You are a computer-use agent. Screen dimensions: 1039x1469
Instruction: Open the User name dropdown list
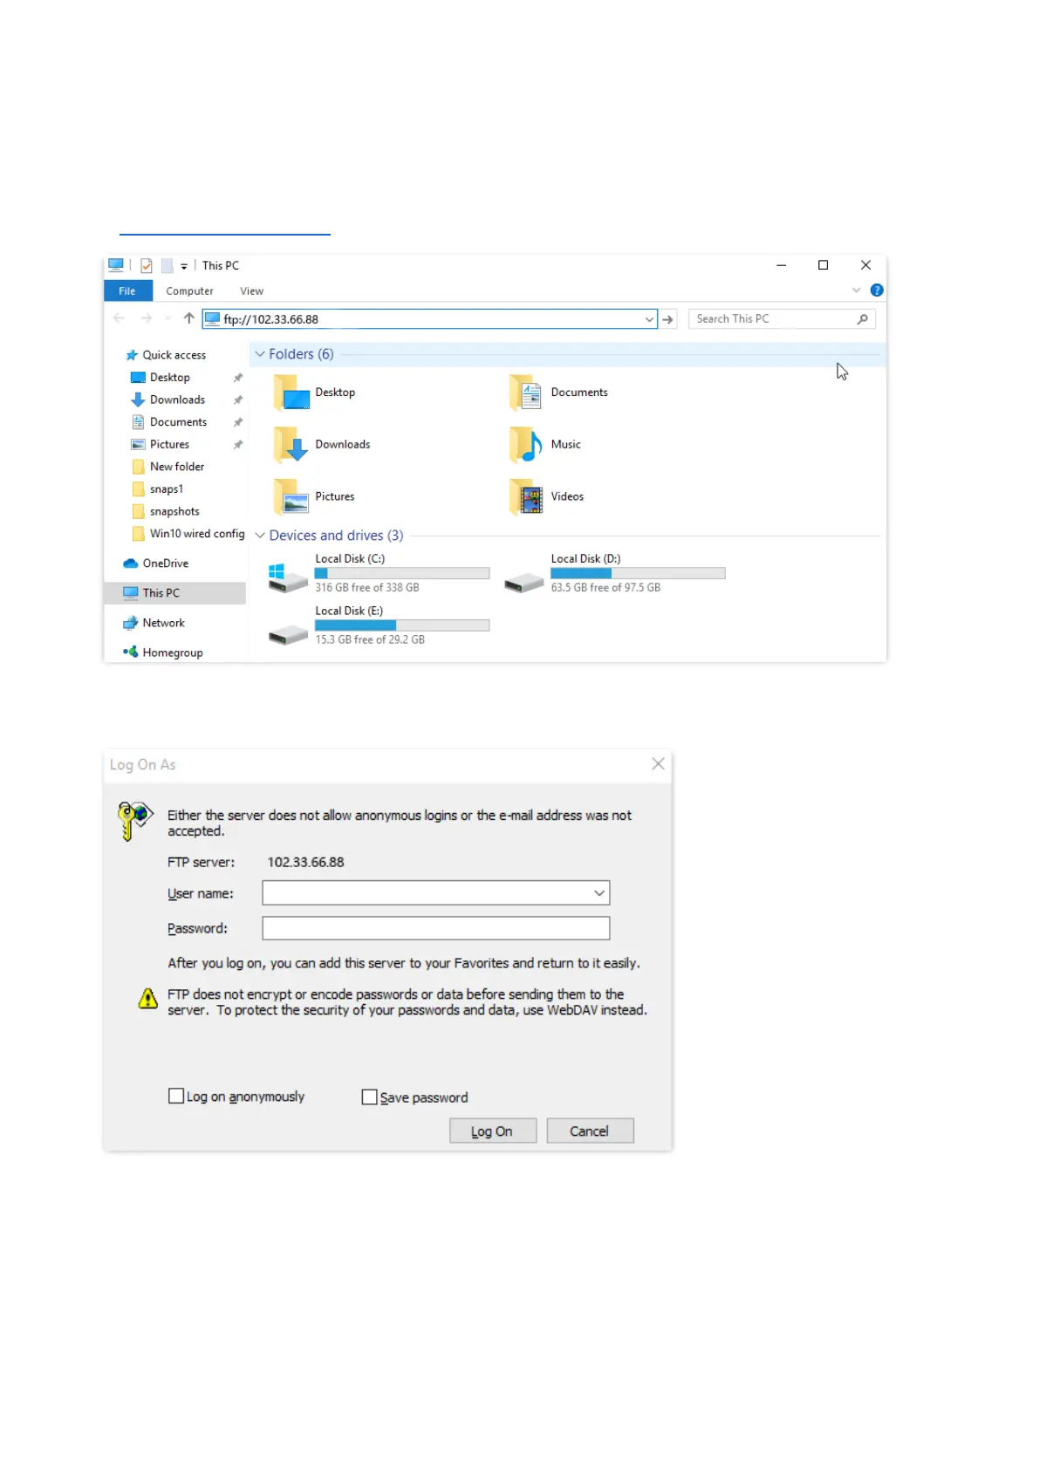click(599, 893)
